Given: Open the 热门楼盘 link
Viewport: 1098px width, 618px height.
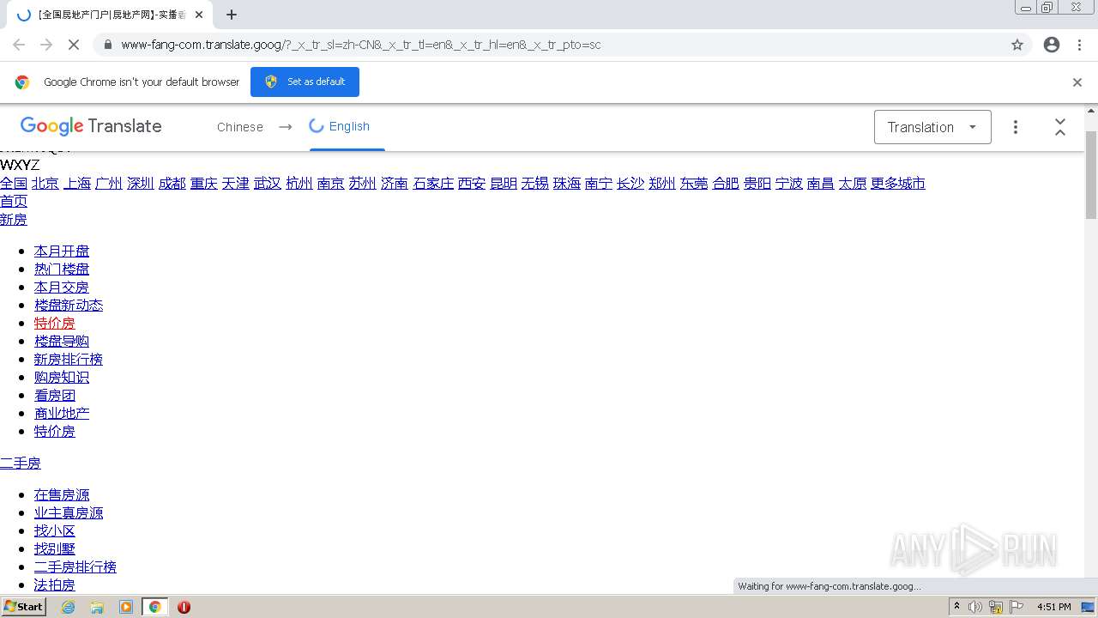Looking at the screenshot, I should (x=62, y=269).
